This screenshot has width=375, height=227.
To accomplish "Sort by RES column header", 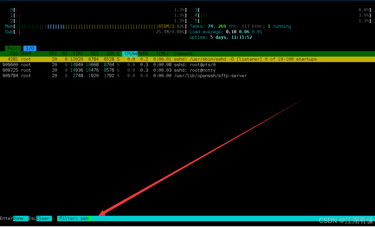I will click(95, 54).
